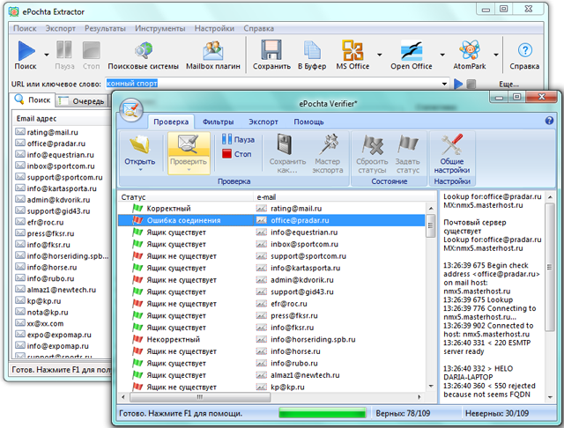564x428 pixels.
Task: Click Сбросить статусы flag icon
Action: pyautogui.click(x=372, y=144)
